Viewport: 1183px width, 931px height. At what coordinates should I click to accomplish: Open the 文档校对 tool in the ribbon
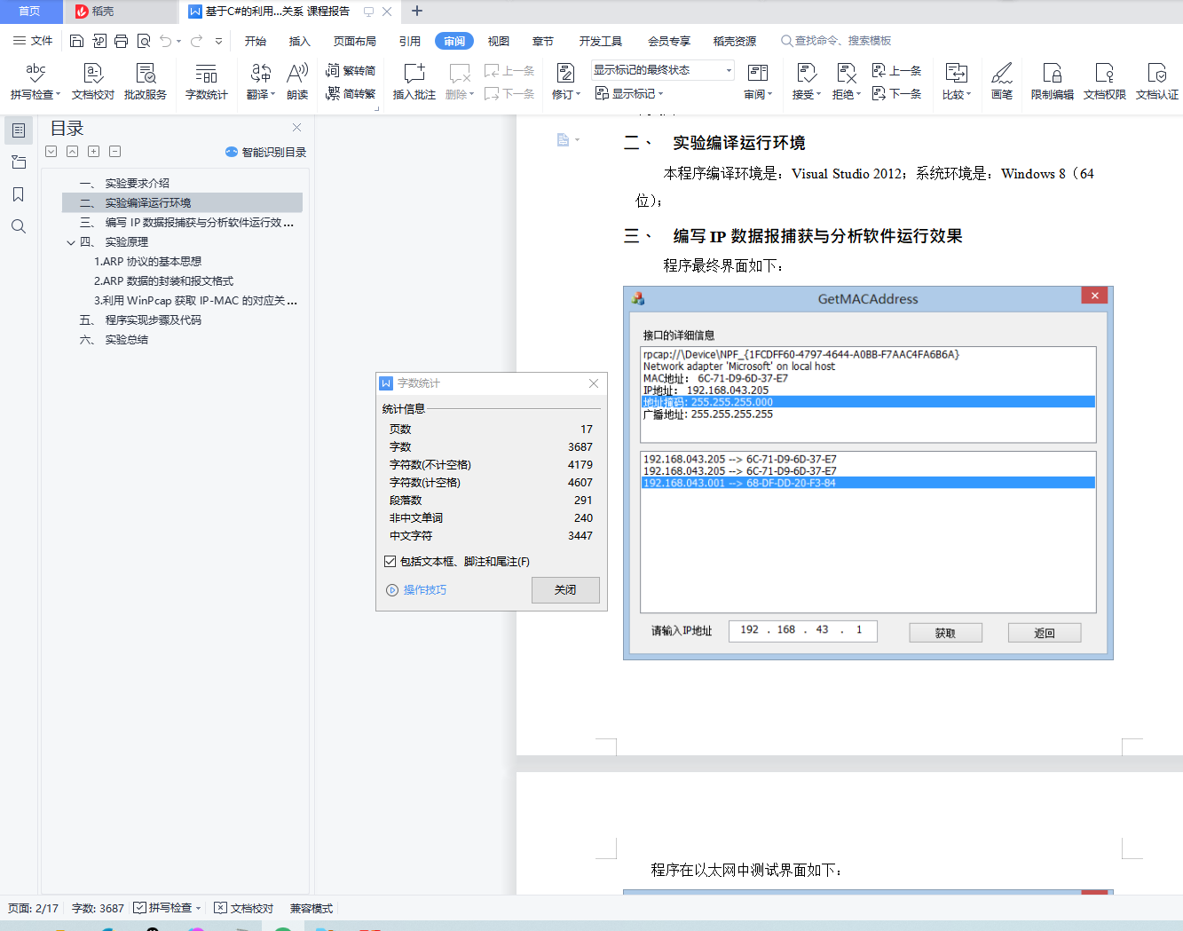93,81
